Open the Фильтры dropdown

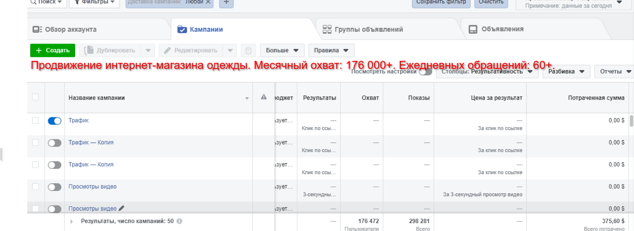click(x=95, y=2)
